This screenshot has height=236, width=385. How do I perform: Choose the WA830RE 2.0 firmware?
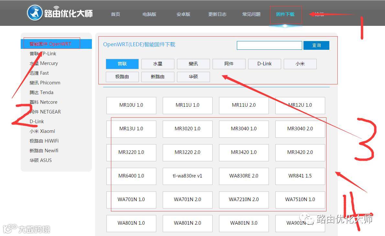(244, 176)
